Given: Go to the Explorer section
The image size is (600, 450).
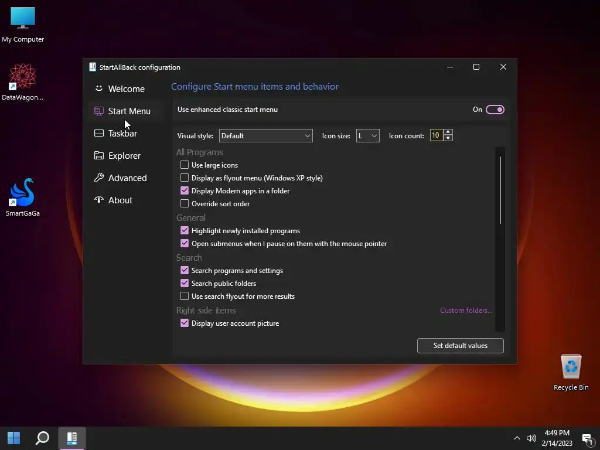Looking at the screenshot, I should coord(127,156).
